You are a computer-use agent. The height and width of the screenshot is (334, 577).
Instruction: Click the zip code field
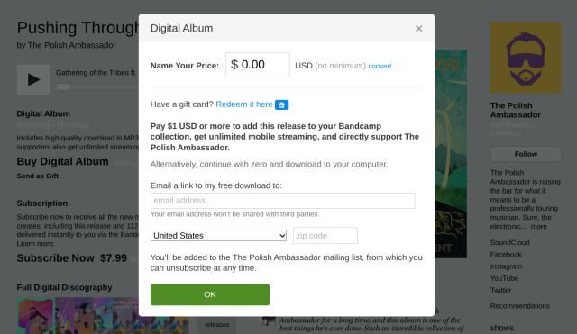(325, 236)
